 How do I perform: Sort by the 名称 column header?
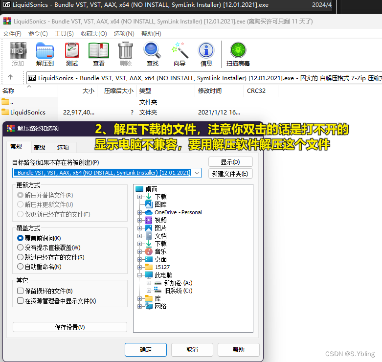pos(29,91)
